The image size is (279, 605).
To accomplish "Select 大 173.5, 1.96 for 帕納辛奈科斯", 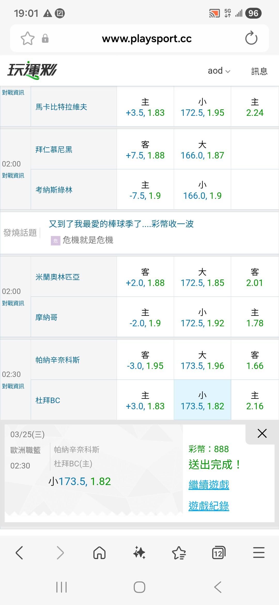I will point(202,360).
